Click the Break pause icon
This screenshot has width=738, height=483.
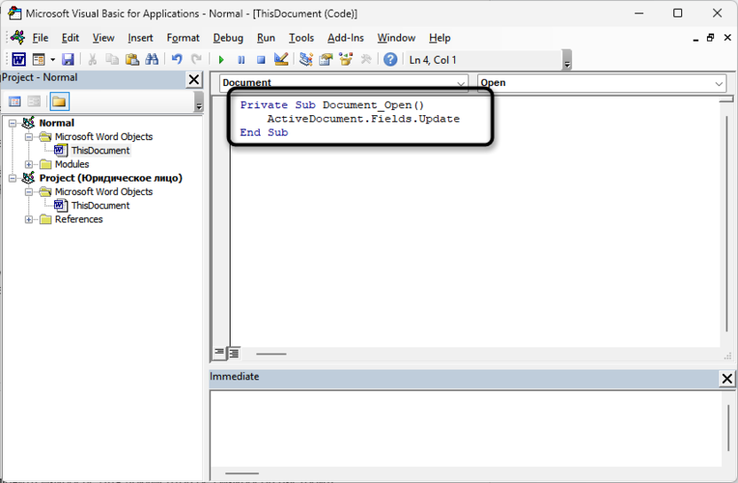(x=241, y=59)
